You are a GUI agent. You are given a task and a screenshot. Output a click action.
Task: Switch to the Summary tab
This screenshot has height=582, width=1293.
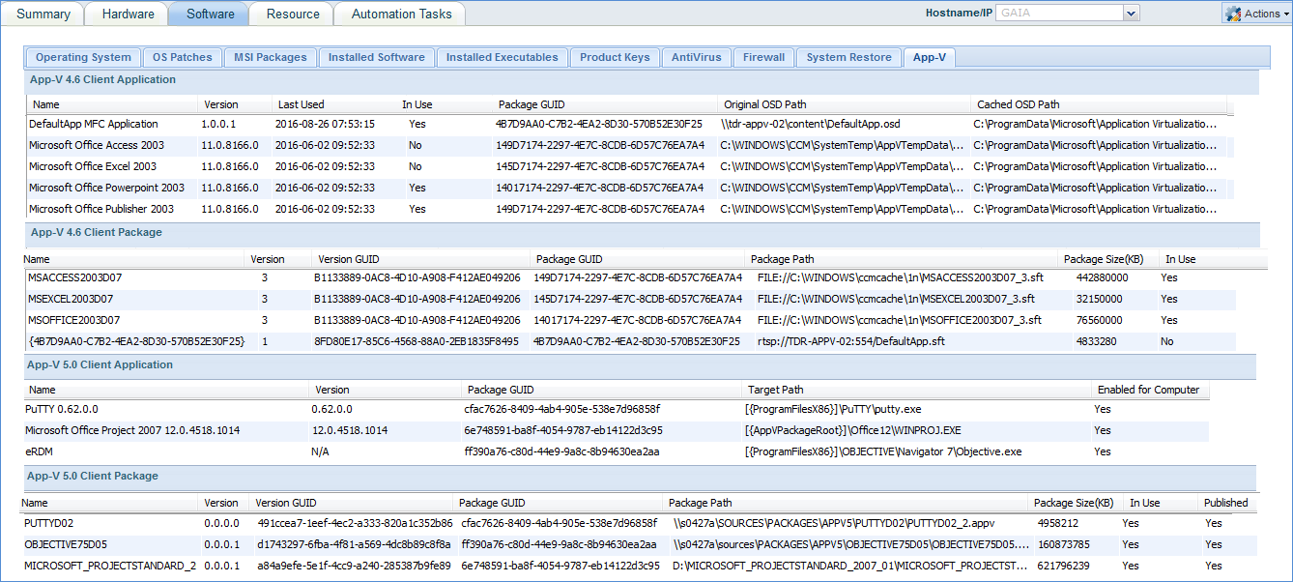coord(43,14)
